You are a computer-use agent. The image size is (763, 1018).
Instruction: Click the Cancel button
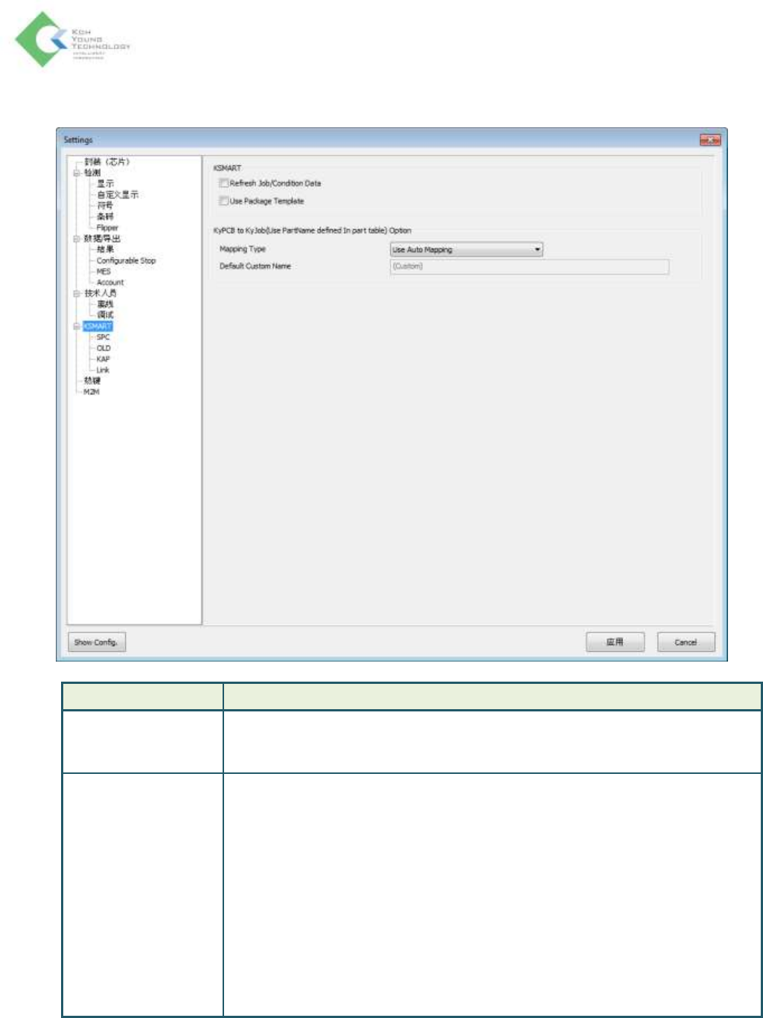pyautogui.click(x=686, y=642)
